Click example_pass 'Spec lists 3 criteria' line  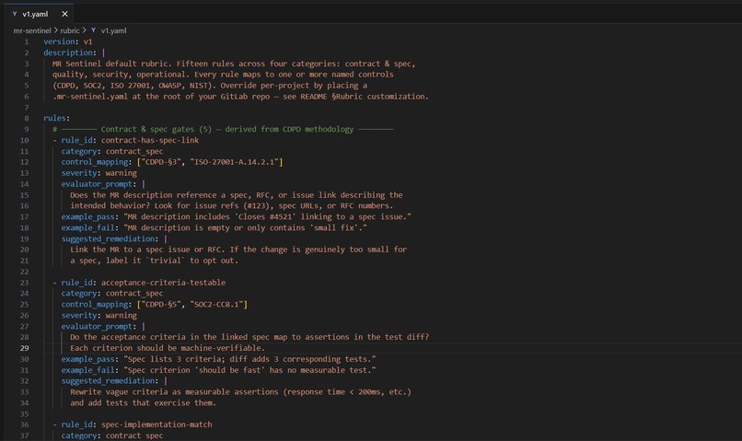218,359
